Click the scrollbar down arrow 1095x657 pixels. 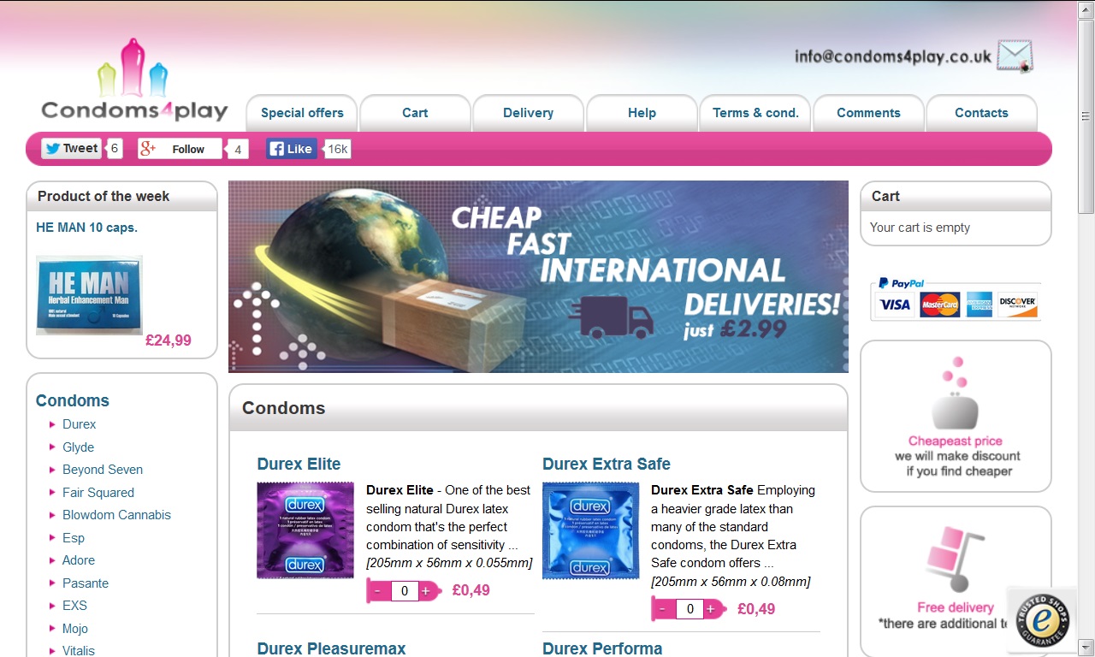tap(1086, 646)
